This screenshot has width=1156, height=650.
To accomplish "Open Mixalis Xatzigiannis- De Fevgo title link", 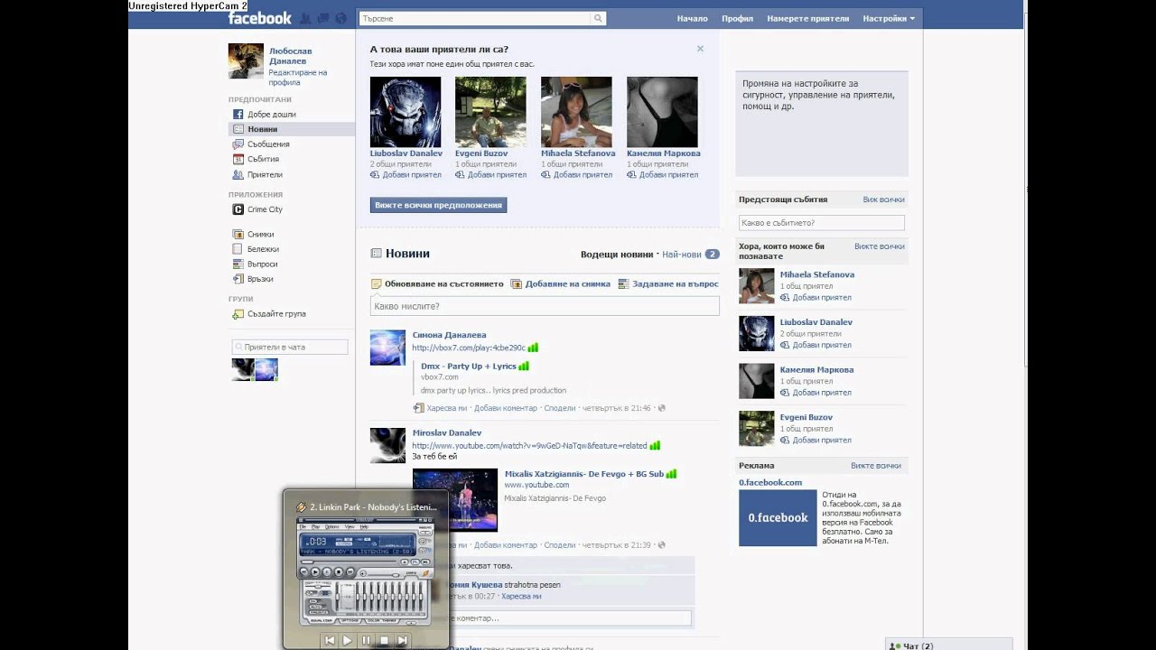I will tap(584, 474).
